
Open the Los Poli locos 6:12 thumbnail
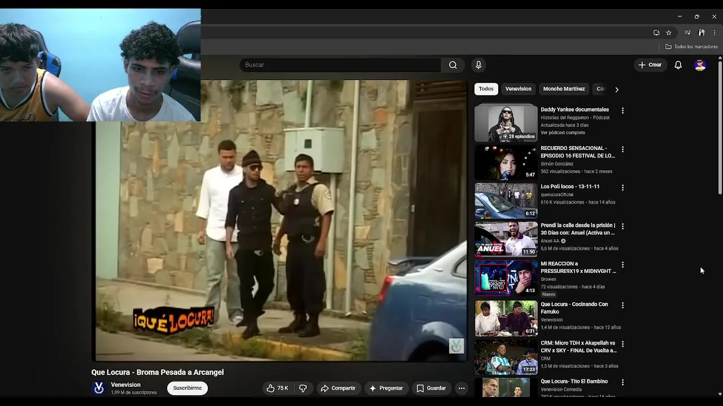pos(506,201)
